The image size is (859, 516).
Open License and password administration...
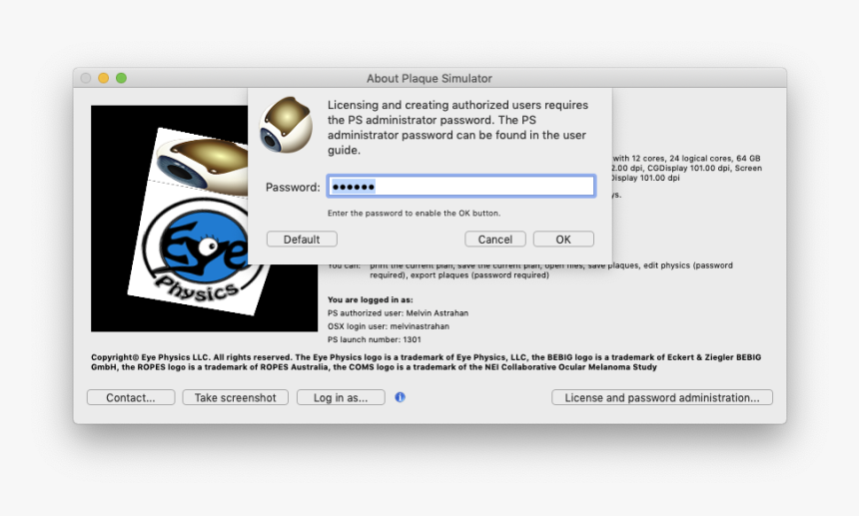click(x=662, y=397)
